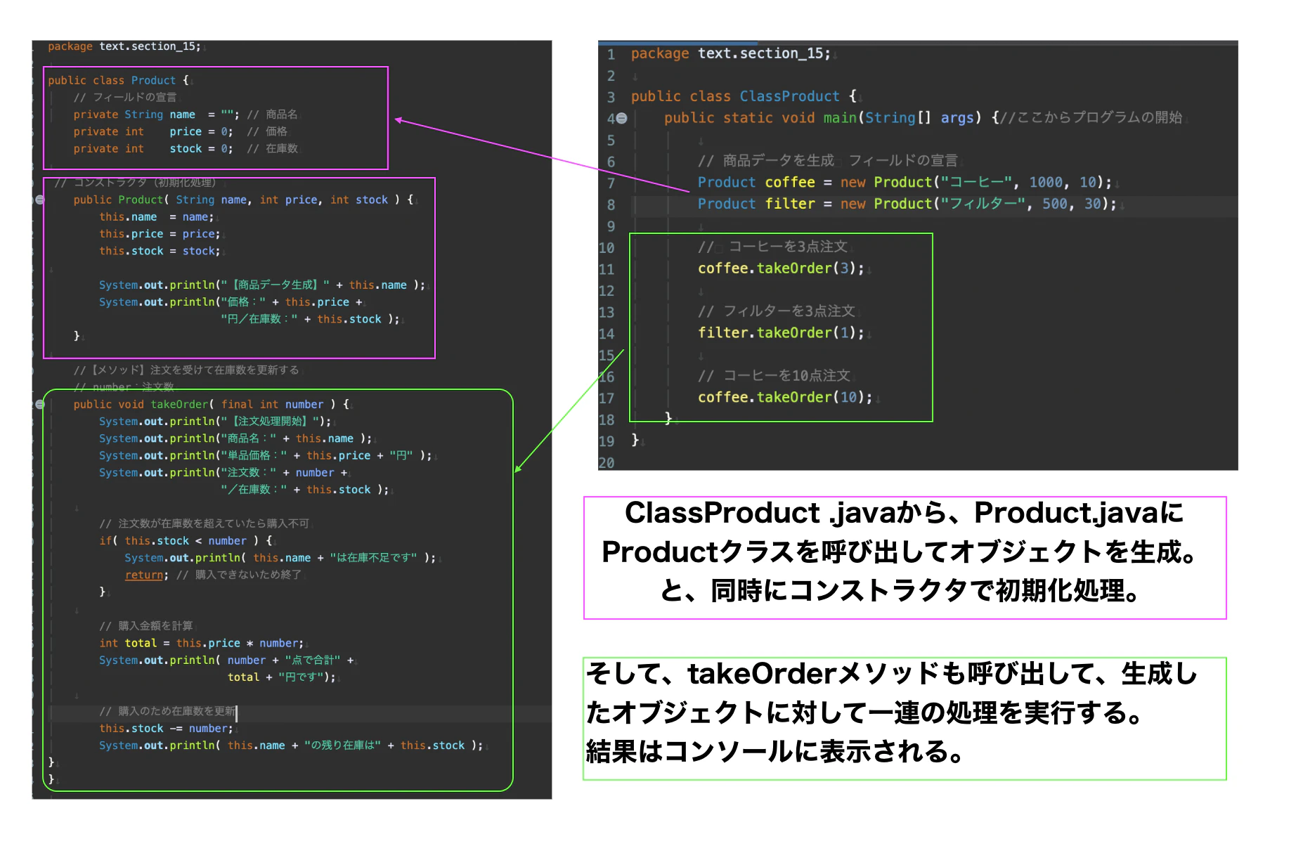Click the '// 購入のため在庫数を更新' comment

(167, 712)
